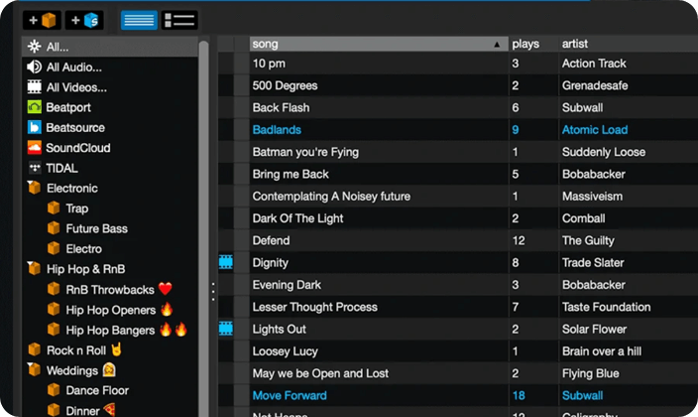
Task: Collapse the Hip Hop & RnB crate
Action: point(35,269)
